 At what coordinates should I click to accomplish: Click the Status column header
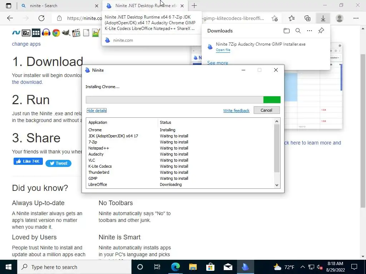(216, 122)
